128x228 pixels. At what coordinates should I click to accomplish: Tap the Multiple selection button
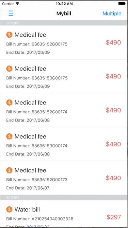pos(112,13)
